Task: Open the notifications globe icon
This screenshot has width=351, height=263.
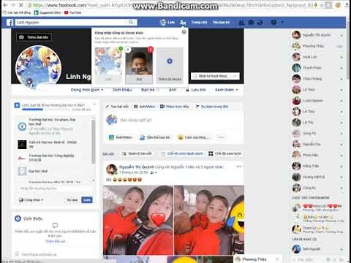Action: click(x=260, y=23)
